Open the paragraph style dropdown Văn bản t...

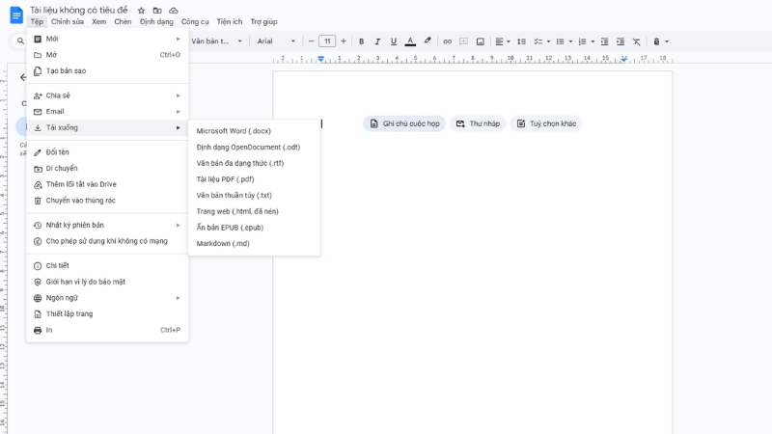[x=216, y=41]
